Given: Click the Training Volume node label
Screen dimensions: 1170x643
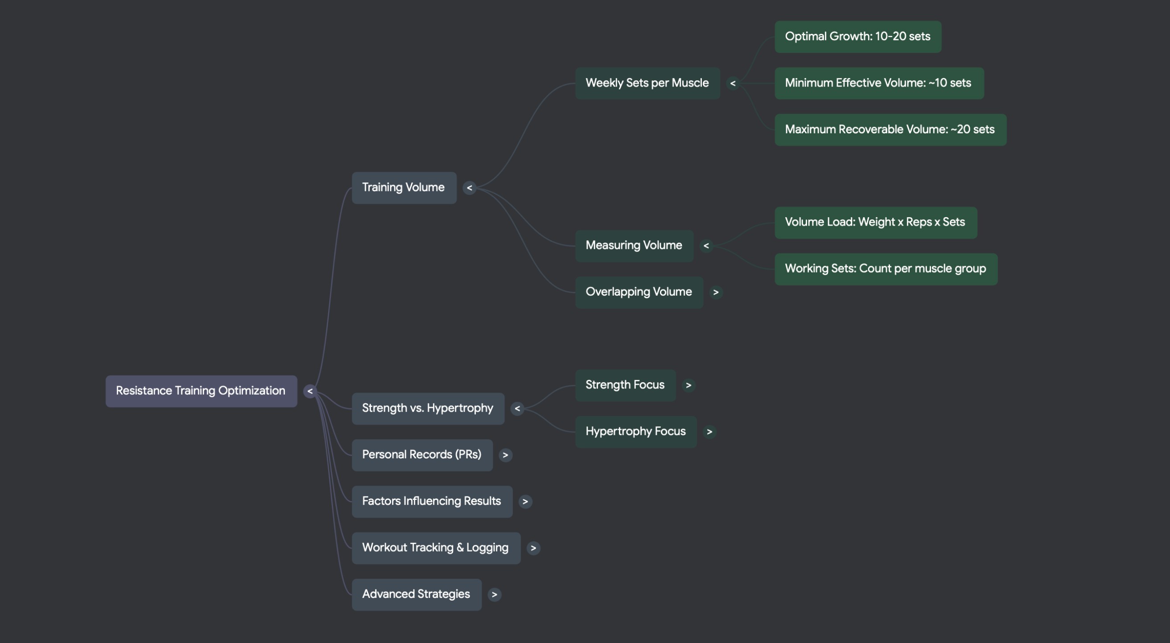Looking at the screenshot, I should tap(404, 188).
